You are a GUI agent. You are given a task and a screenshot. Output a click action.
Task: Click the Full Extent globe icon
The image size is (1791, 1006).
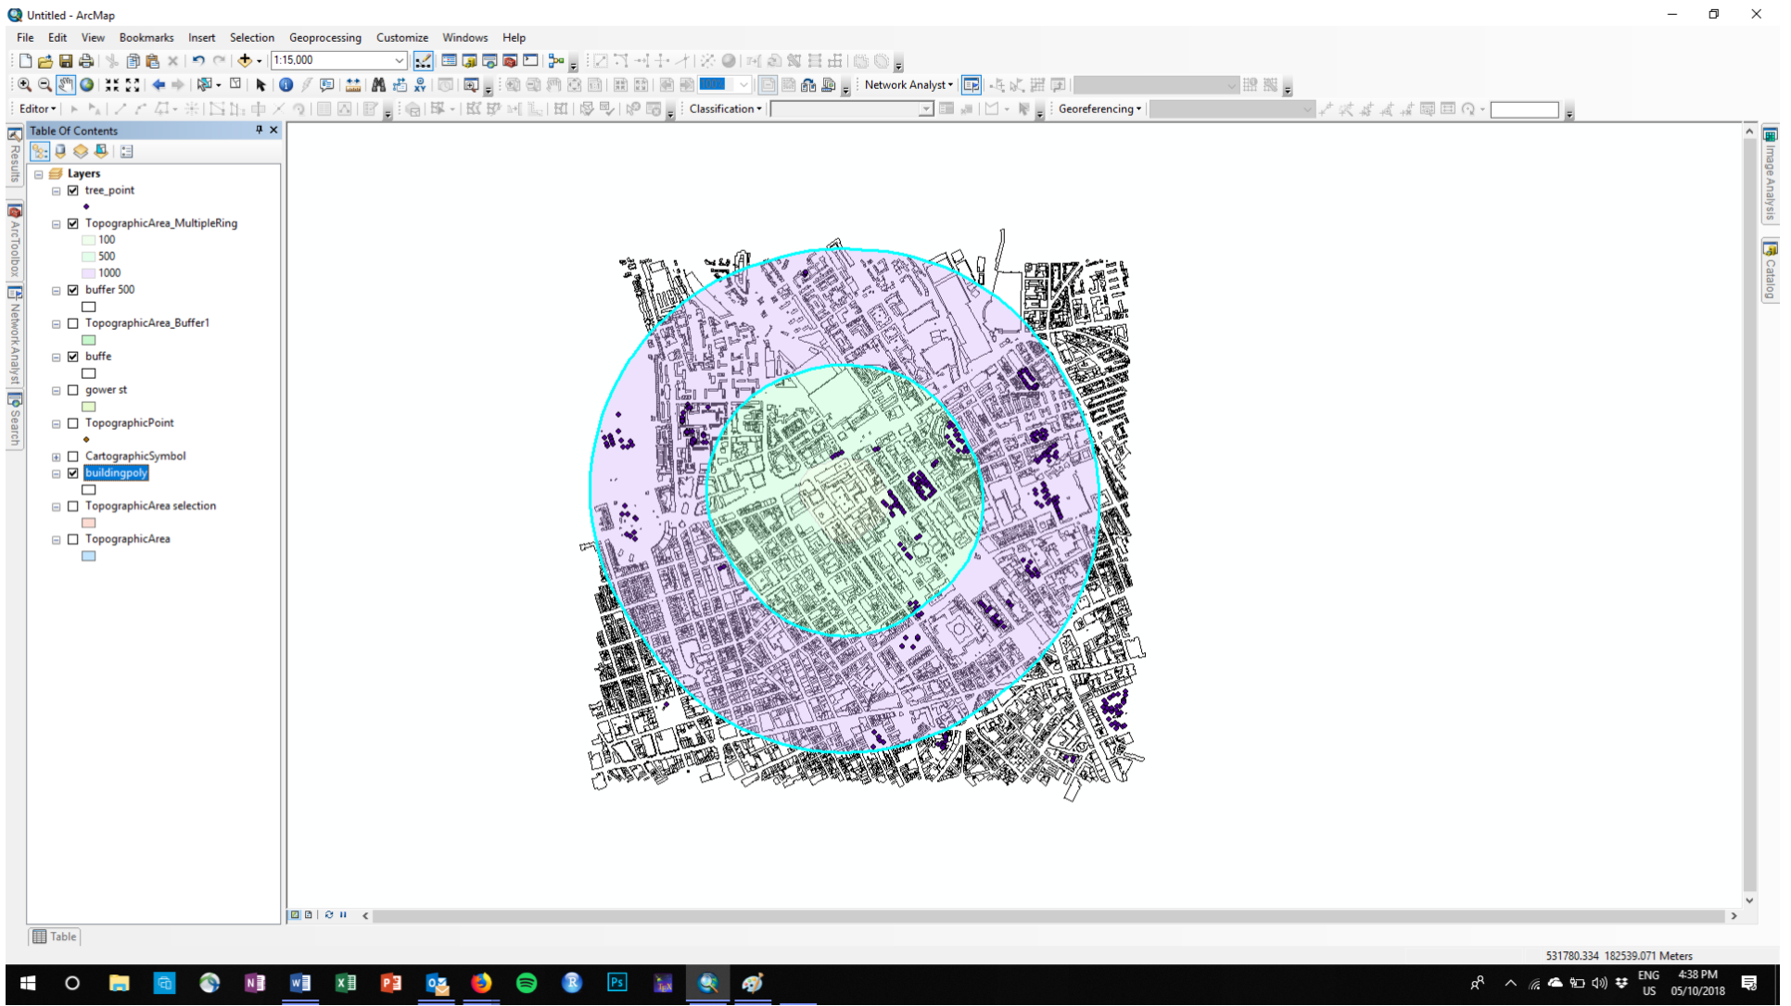[87, 84]
